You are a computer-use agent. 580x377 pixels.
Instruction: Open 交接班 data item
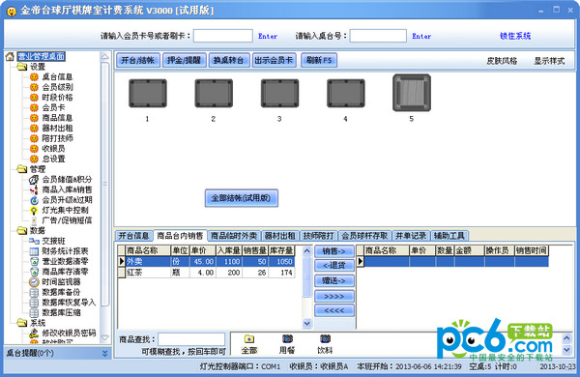click(x=53, y=241)
